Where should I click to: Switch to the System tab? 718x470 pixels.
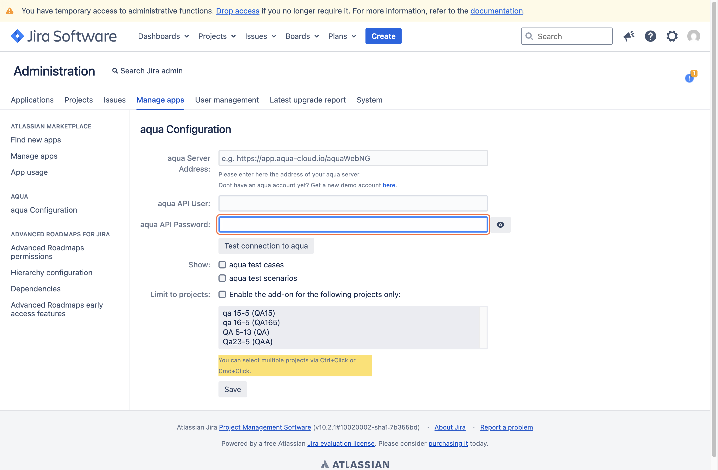tap(369, 100)
